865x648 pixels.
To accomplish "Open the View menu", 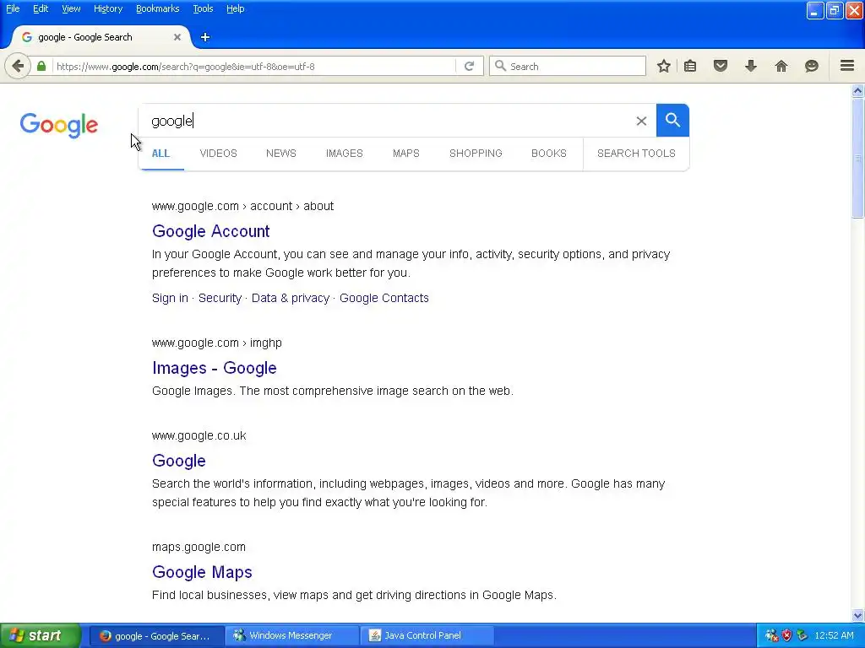I will 71,8.
